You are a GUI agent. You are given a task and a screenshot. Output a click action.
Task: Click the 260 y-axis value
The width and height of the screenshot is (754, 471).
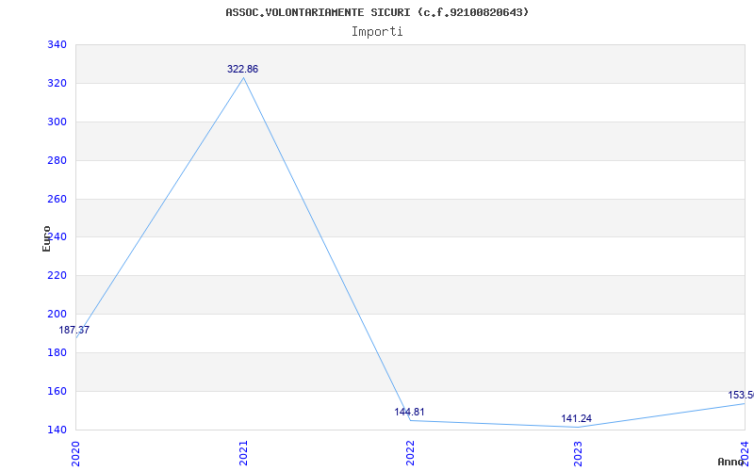[x=57, y=199]
